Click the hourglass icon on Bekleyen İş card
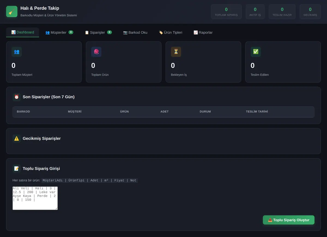 click(x=176, y=52)
